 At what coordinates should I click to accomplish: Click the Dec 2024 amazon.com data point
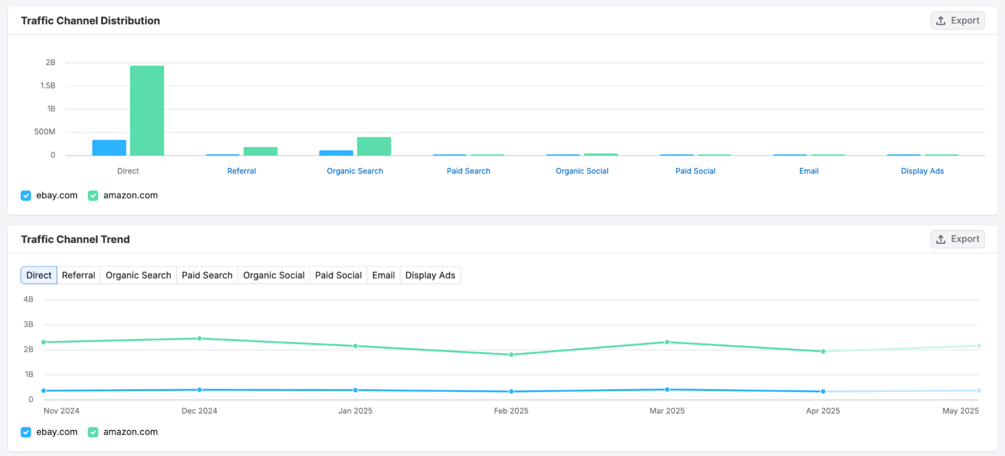(199, 339)
